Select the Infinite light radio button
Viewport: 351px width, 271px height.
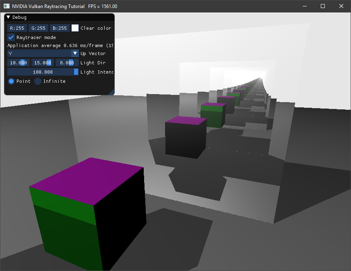[x=38, y=81]
